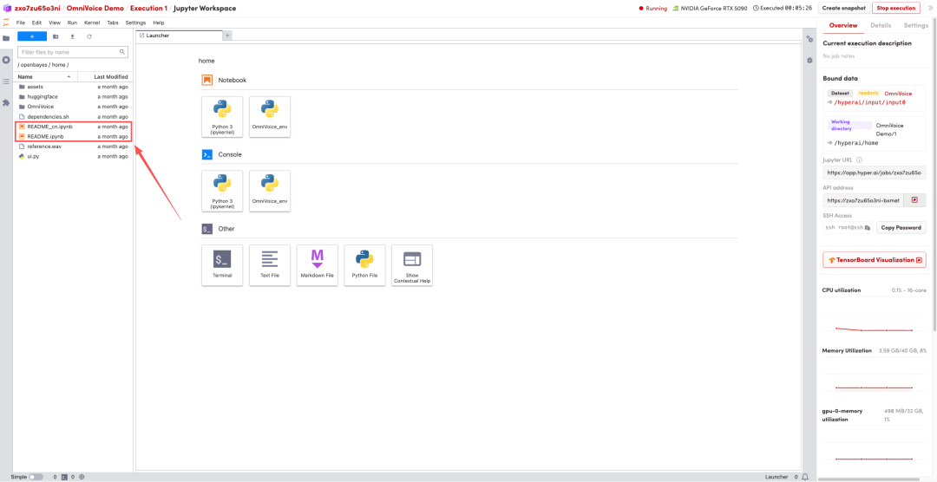Click Create snapshot button
The image size is (937, 482).
[x=843, y=9]
